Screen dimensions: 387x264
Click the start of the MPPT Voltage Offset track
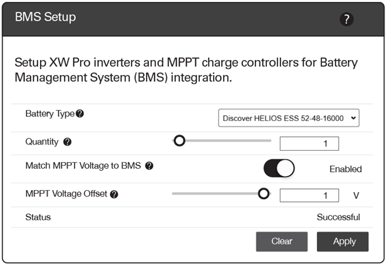click(174, 193)
